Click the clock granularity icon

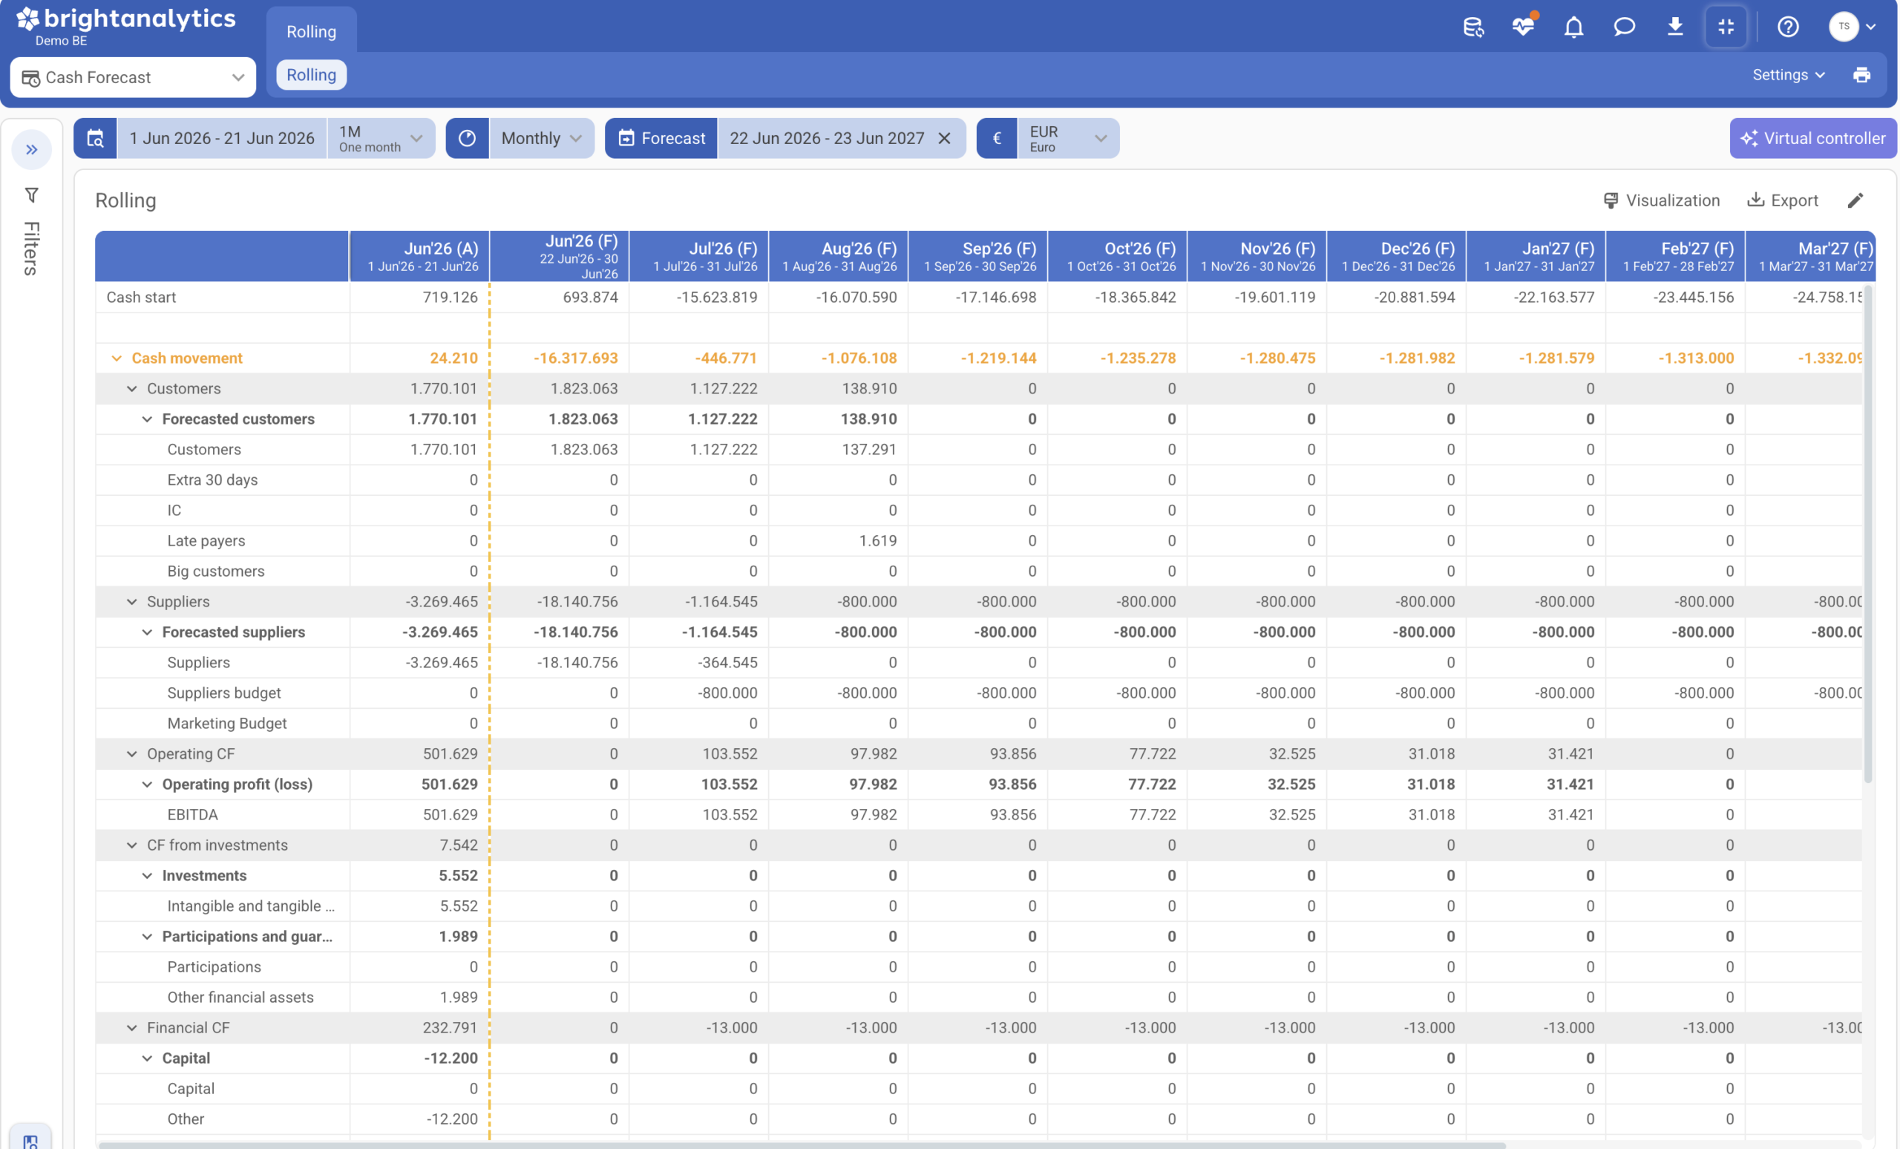pyautogui.click(x=468, y=138)
